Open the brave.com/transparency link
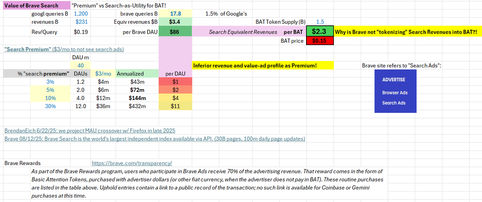Viewport: 482px width, 202px height. click(x=132, y=163)
